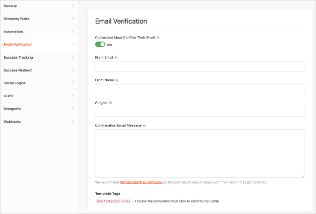Select Success Redirect in sidebar
The image size is (316, 214).
18,70
